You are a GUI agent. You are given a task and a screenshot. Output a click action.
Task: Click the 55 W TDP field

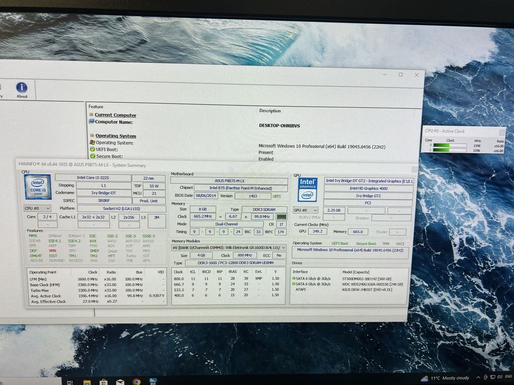(x=154, y=186)
